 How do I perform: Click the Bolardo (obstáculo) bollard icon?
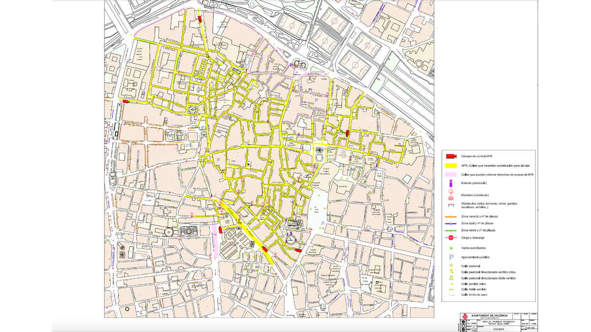click(x=451, y=183)
